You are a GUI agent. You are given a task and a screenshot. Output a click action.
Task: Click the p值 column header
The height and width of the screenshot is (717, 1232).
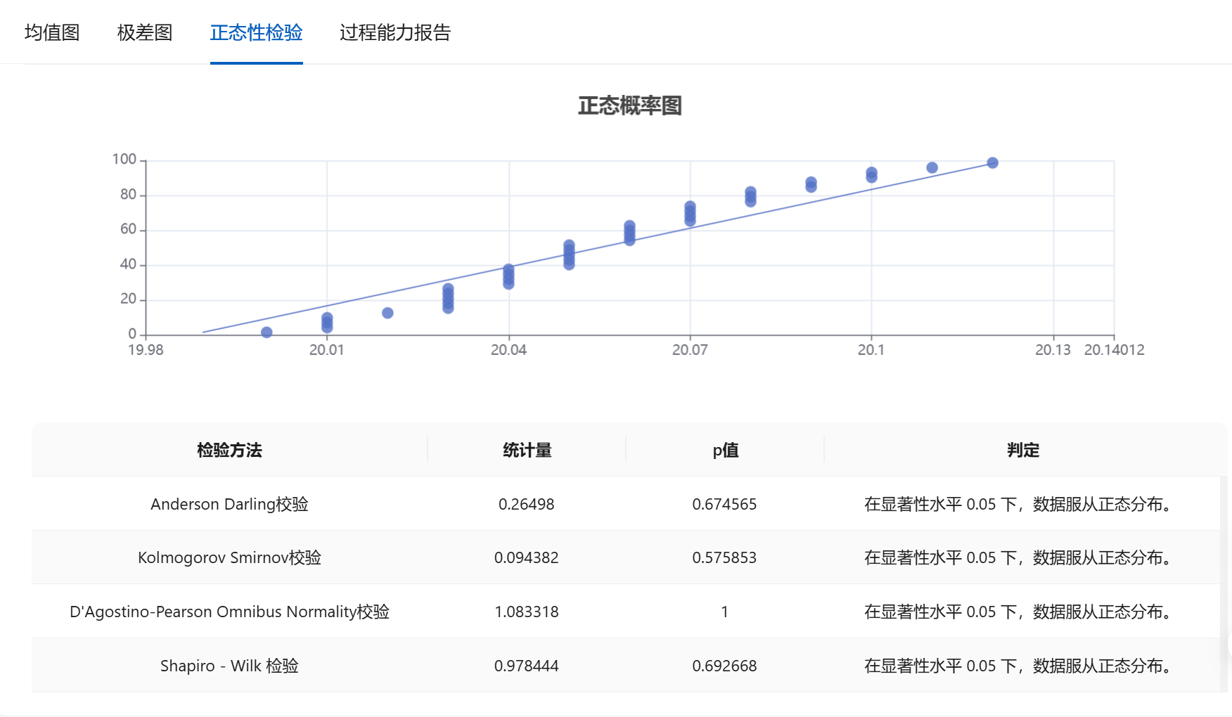point(725,450)
